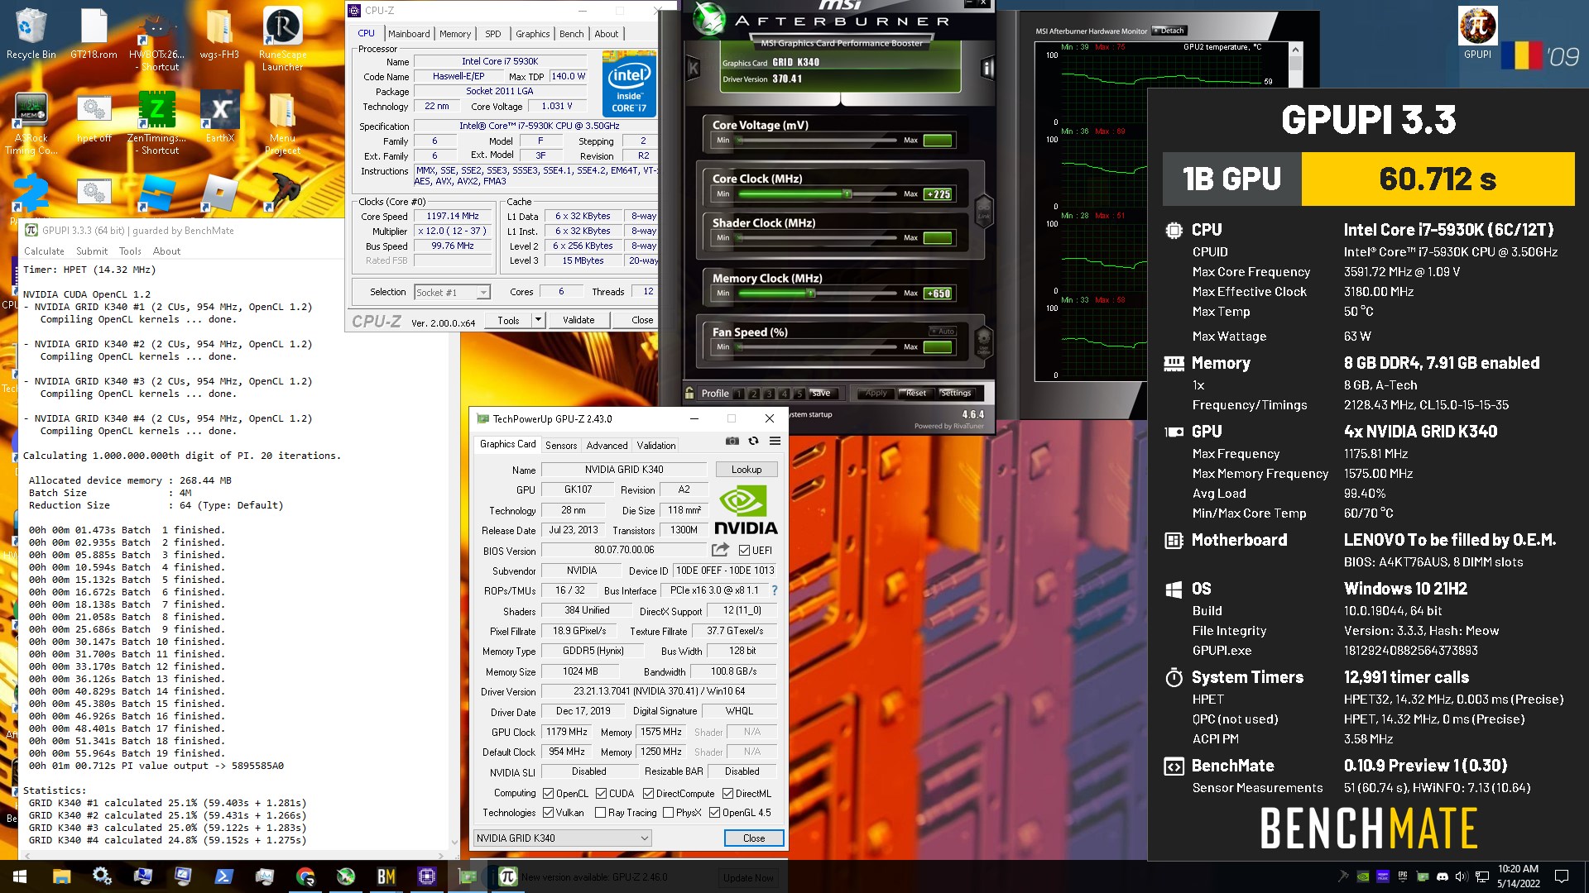Open the Validation tab in GPU-Z
The width and height of the screenshot is (1589, 893).
click(x=656, y=445)
